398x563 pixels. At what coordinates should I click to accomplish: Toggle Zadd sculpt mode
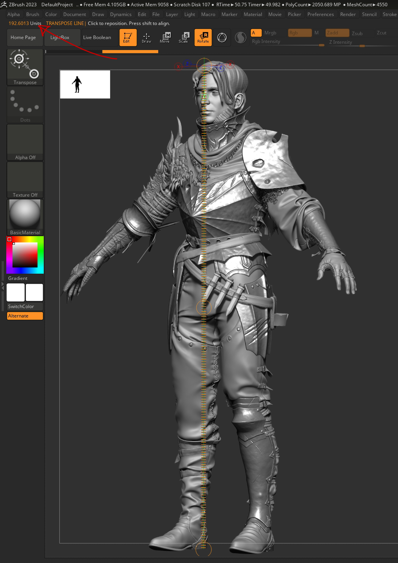coord(337,33)
